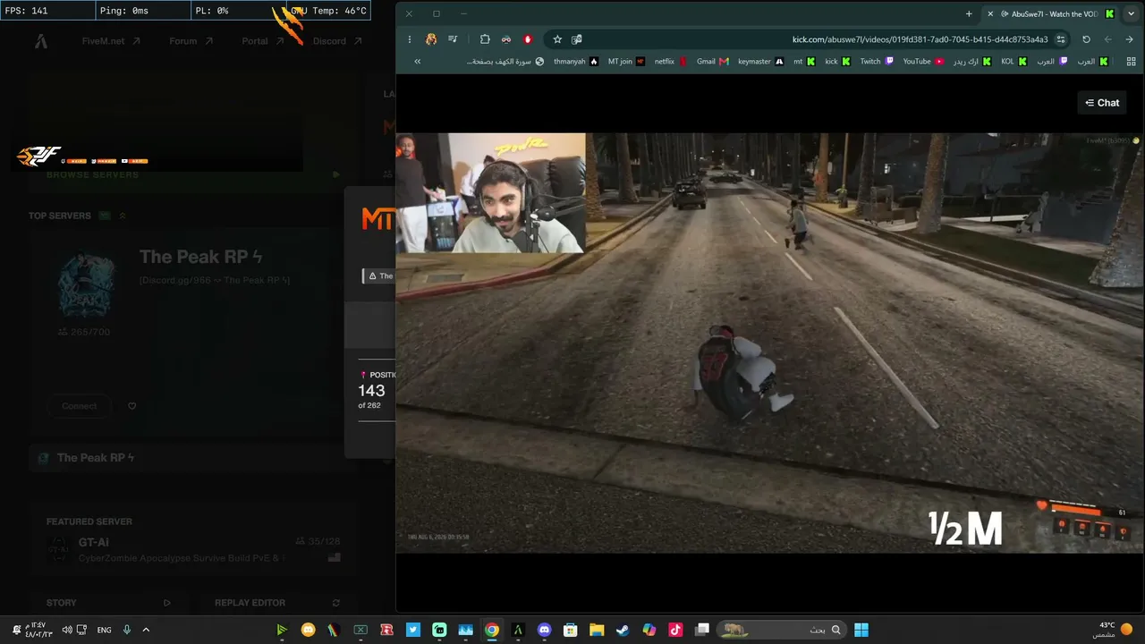Click the taskbar search box
This screenshot has width=1145, height=644.
point(782,630)
